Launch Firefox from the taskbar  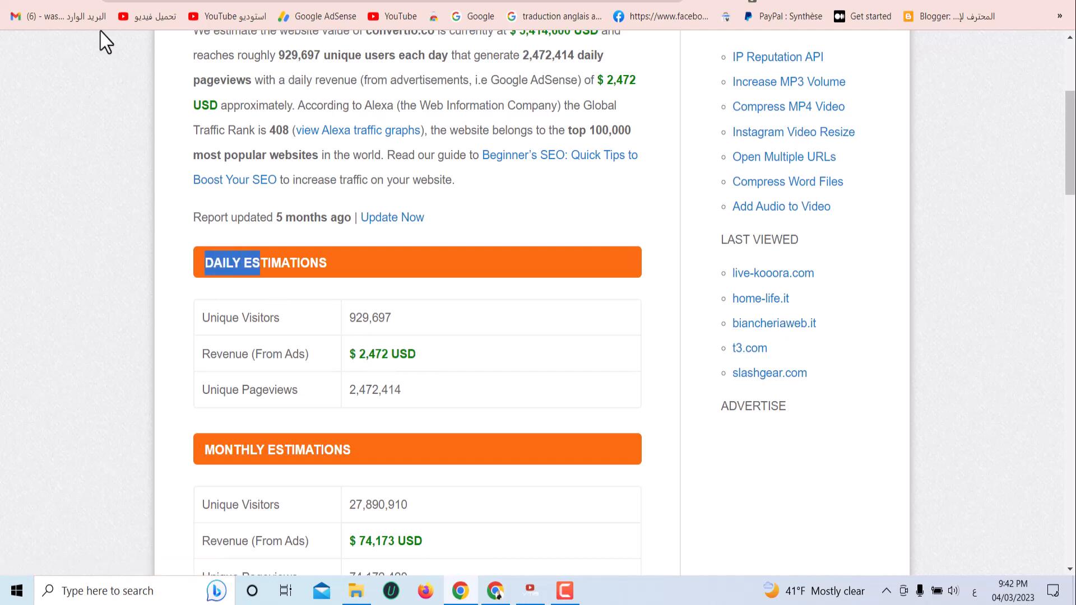[x=425, y=590]
